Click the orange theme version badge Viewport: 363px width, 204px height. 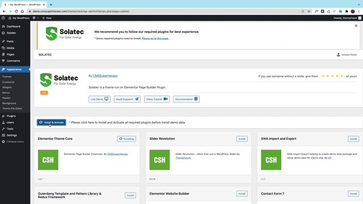(x=44, y=93)
